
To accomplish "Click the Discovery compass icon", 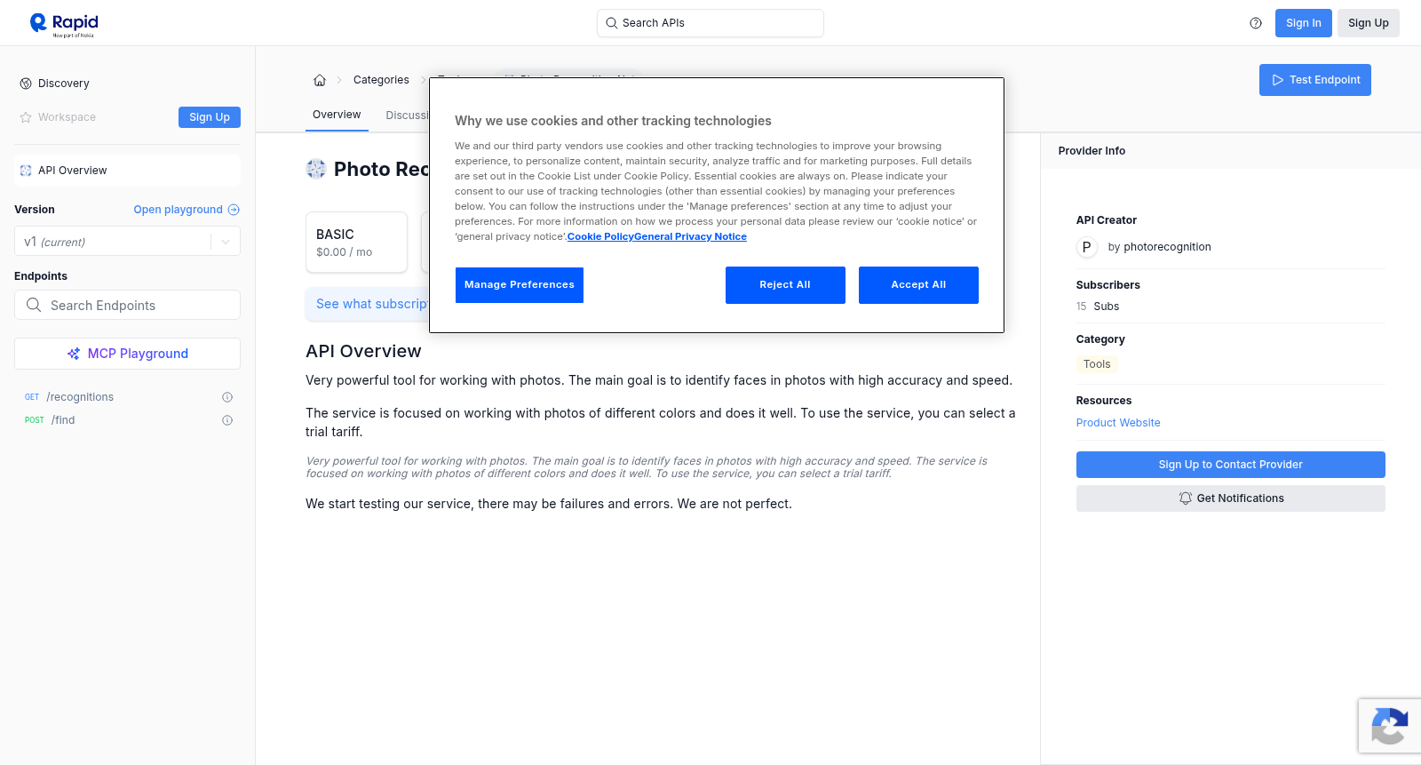I will (x=26, y=84).
